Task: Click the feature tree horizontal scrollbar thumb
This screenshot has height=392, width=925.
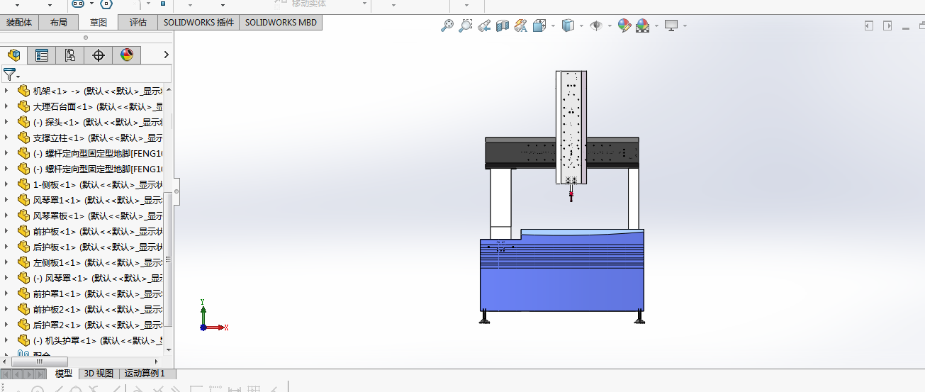Action: 39,361
